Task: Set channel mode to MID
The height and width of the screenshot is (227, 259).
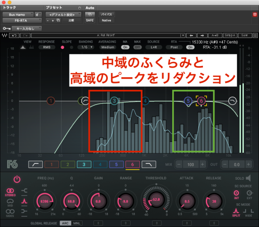Action: tap(10, 203)
